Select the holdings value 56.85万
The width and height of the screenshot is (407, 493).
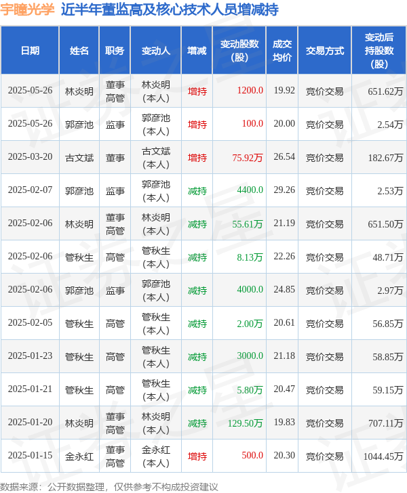point(388,324)
